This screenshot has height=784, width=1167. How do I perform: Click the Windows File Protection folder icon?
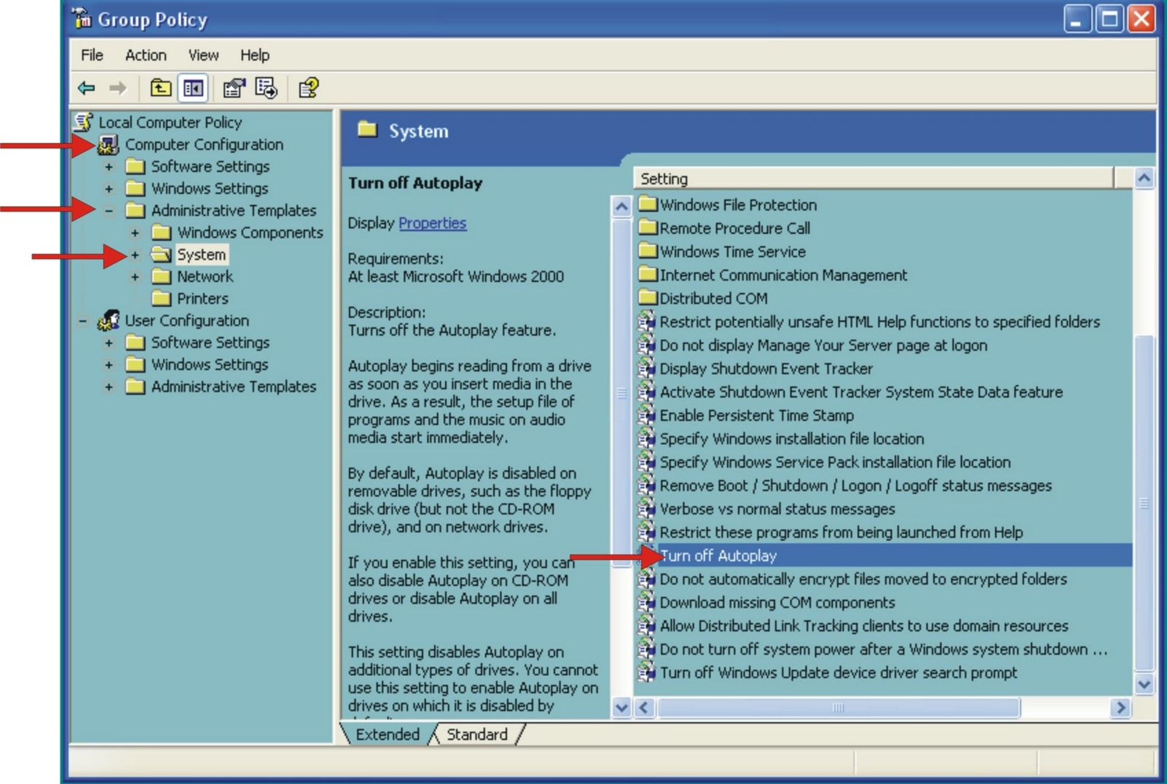tap(648, 204)
